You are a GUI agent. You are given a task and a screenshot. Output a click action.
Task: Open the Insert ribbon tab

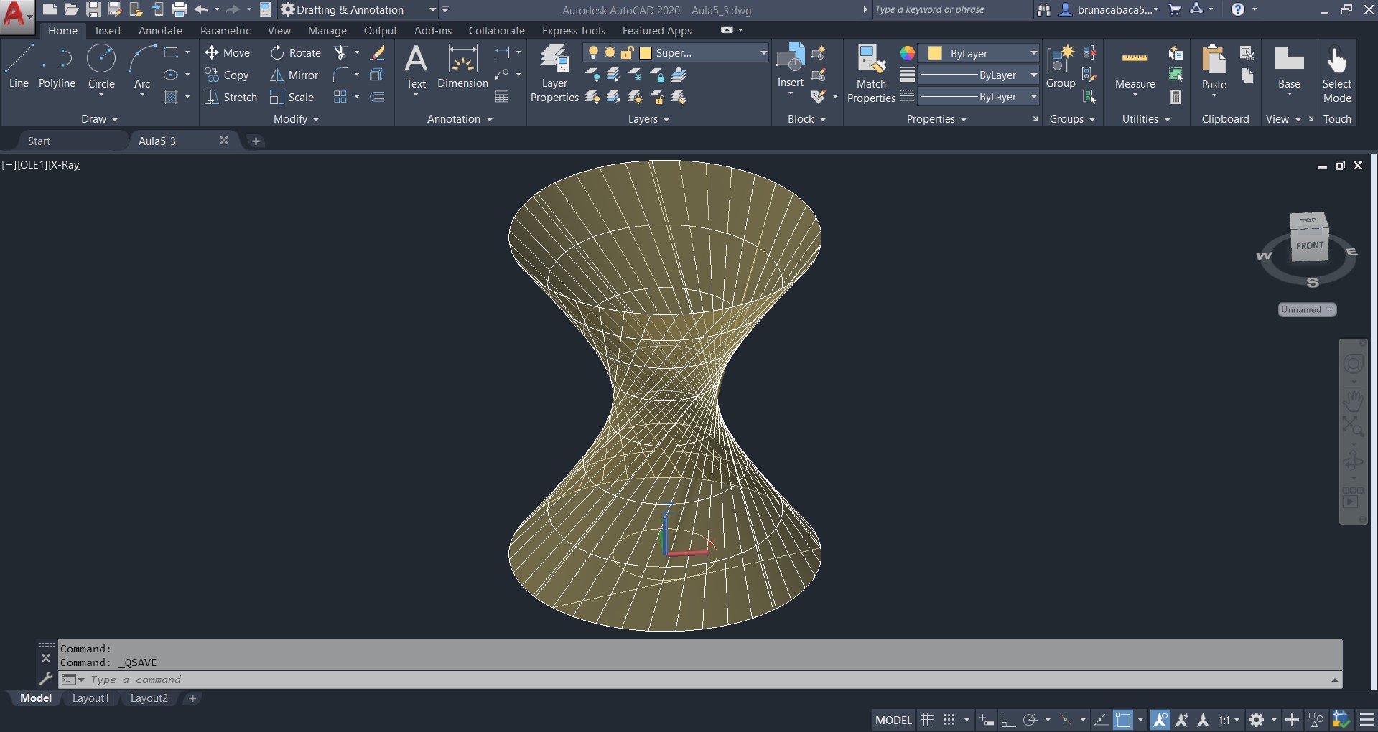point(108,31)
